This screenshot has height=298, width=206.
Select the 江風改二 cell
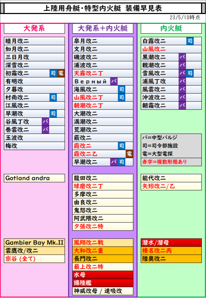click(34, 105)
